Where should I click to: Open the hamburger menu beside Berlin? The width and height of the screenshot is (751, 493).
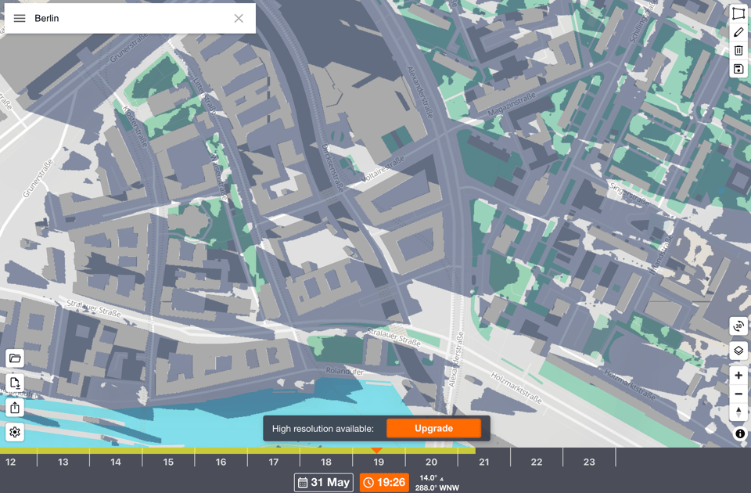click(x=20, y=18)
